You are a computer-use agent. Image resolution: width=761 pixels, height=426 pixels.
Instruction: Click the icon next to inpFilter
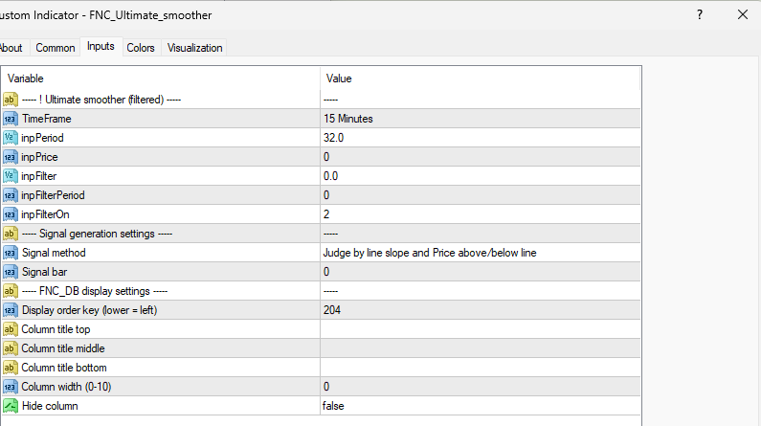pos(11,176)
